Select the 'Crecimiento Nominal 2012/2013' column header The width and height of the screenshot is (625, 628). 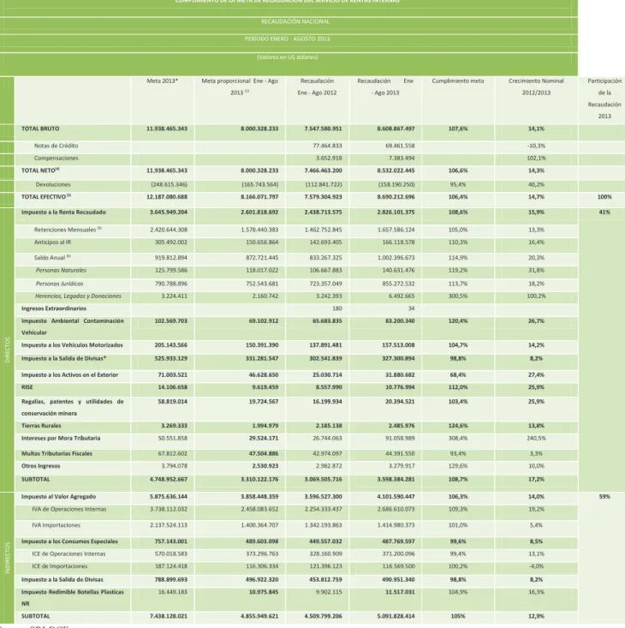pyautogui.click(x=536, y=87)
